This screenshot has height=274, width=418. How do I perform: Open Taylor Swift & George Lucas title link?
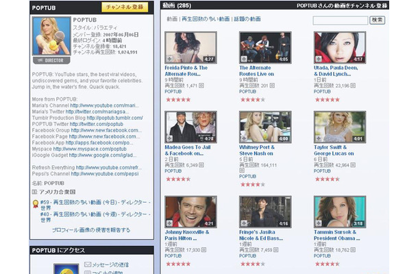(x=334, y=150)
